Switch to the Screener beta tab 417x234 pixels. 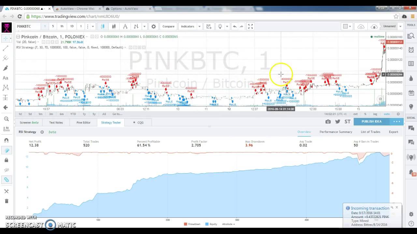click(x=29, y=123)
